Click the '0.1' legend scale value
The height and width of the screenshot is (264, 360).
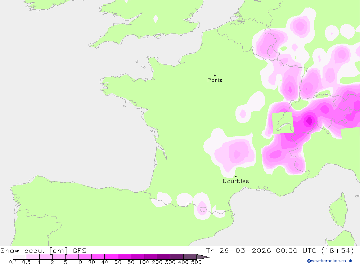pyautogui.click(x=13, y=262)
